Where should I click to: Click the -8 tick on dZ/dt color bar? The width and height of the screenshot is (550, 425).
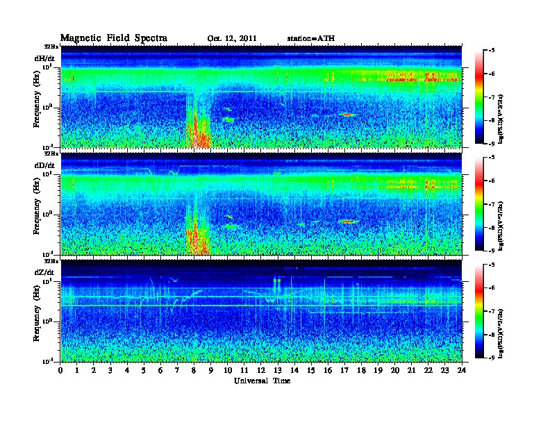492,335
